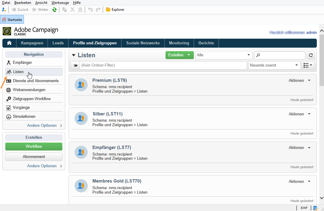Open Empfänger in the Navigation panel
The width and height of the screenshot is (324, 211).
(34, 62)
